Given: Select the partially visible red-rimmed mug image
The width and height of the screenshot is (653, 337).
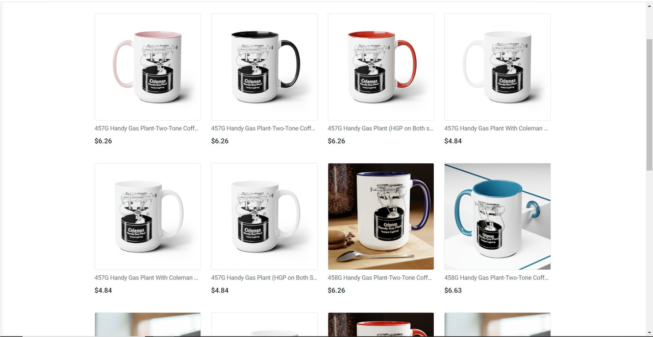Looking at the screenshot, I should pyautogui.click(x=381, y=325).
